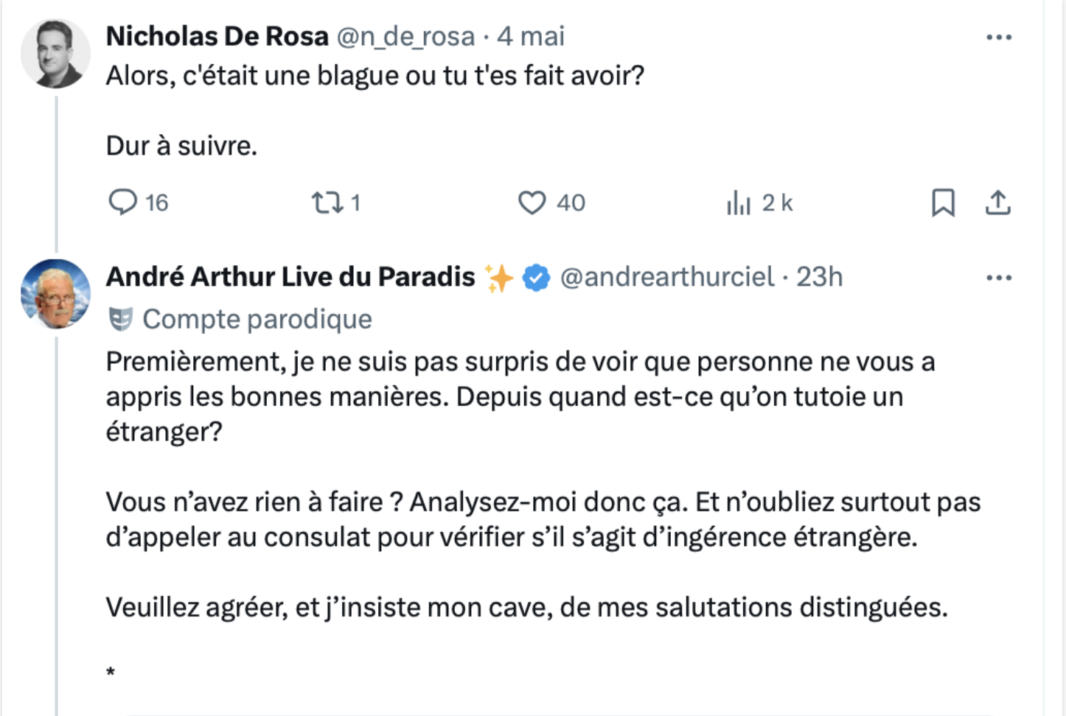Viewport: 1066px width, 716px height.
Task: Click the blue verified checkmark badge
Action: 536,278
